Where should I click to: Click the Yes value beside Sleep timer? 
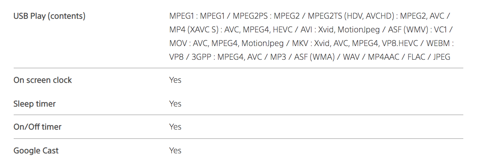tap(175, 104)
